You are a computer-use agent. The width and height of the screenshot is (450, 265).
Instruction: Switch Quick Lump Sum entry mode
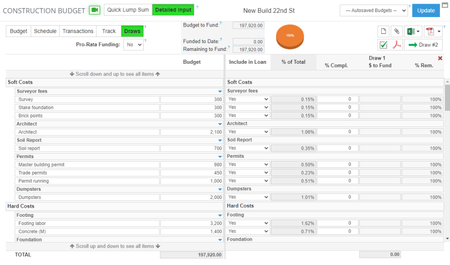tap(127, 9)
